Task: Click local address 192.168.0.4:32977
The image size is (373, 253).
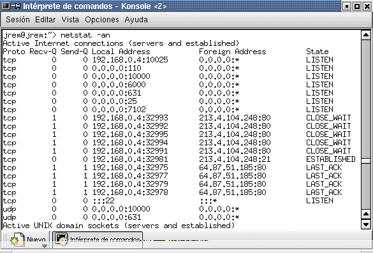Action: coord(130,176)
